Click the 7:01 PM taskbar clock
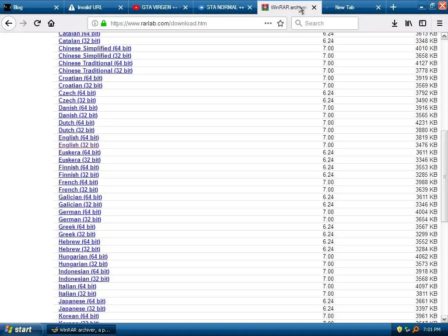This screenshot has width=448, height=336. coord(432,329)
